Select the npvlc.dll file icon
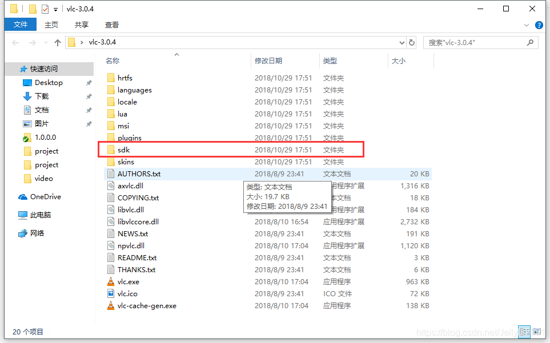This screenshot has height=343, width=550. pyautogui.click(x=111, y=245)
